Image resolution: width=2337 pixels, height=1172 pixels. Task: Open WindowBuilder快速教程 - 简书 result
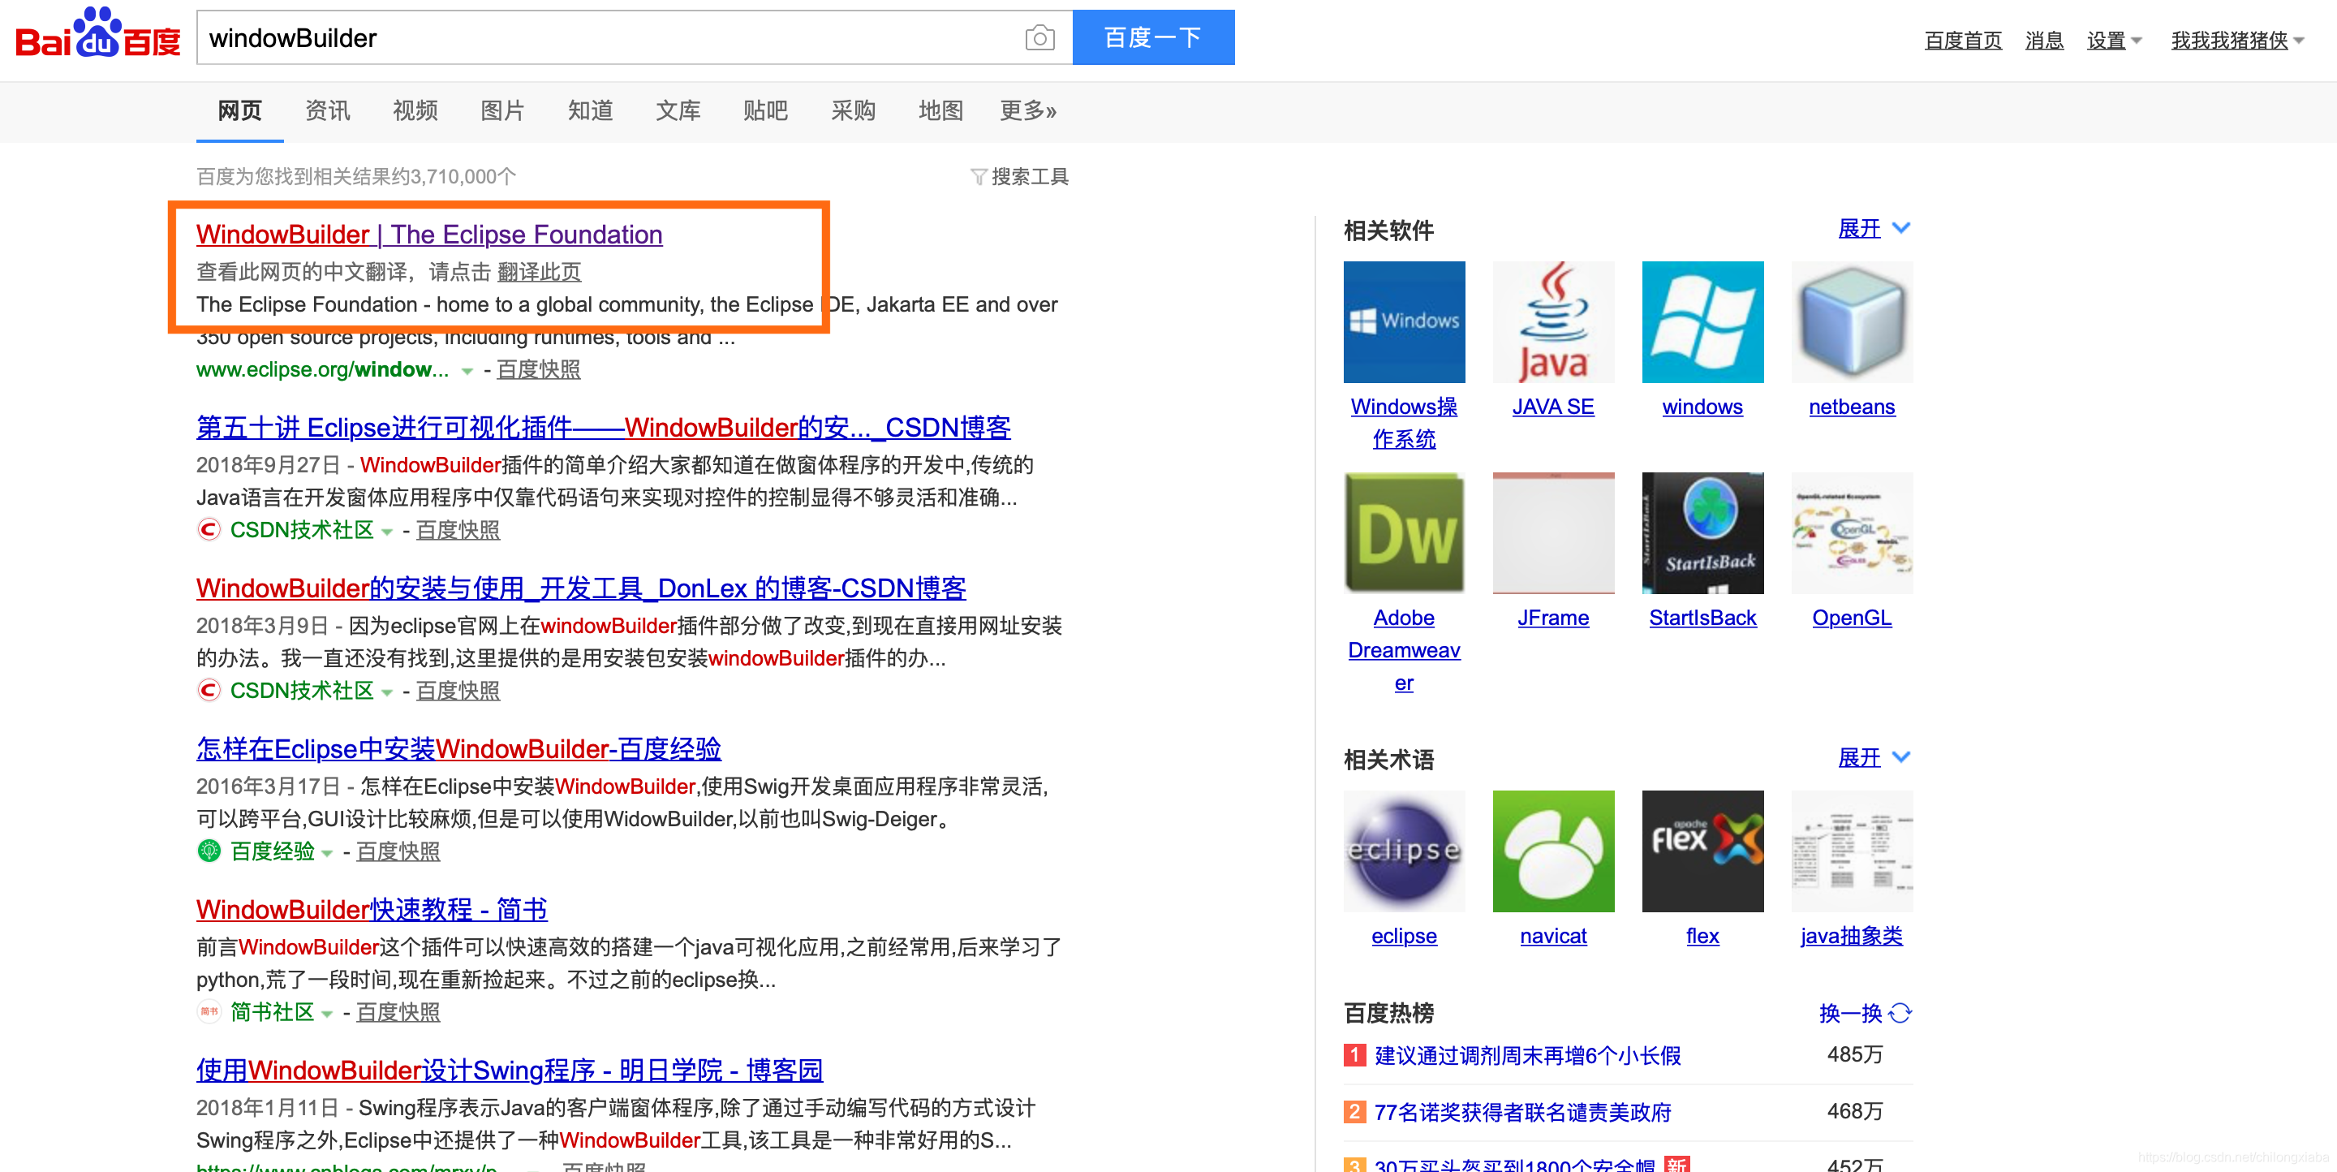click(x=372, y=909)
